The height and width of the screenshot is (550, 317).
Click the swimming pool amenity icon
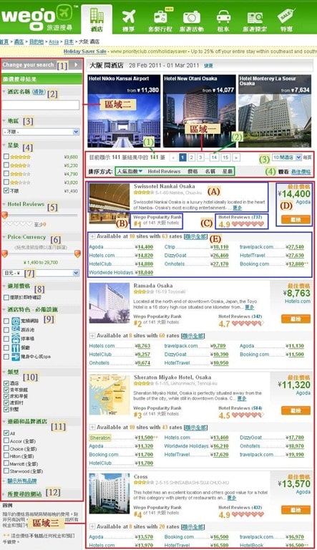[16, 329]
